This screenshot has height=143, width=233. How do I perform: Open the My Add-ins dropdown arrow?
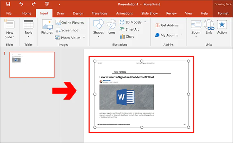181,35
